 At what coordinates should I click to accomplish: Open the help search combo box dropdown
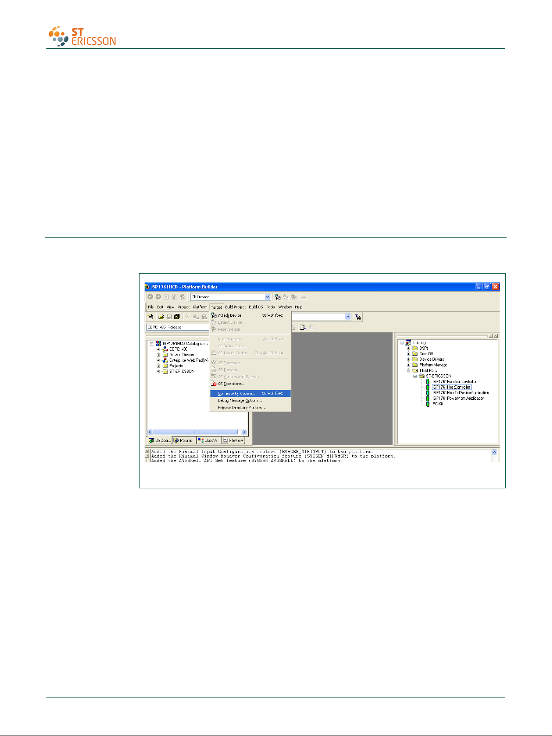coord(348,317)
